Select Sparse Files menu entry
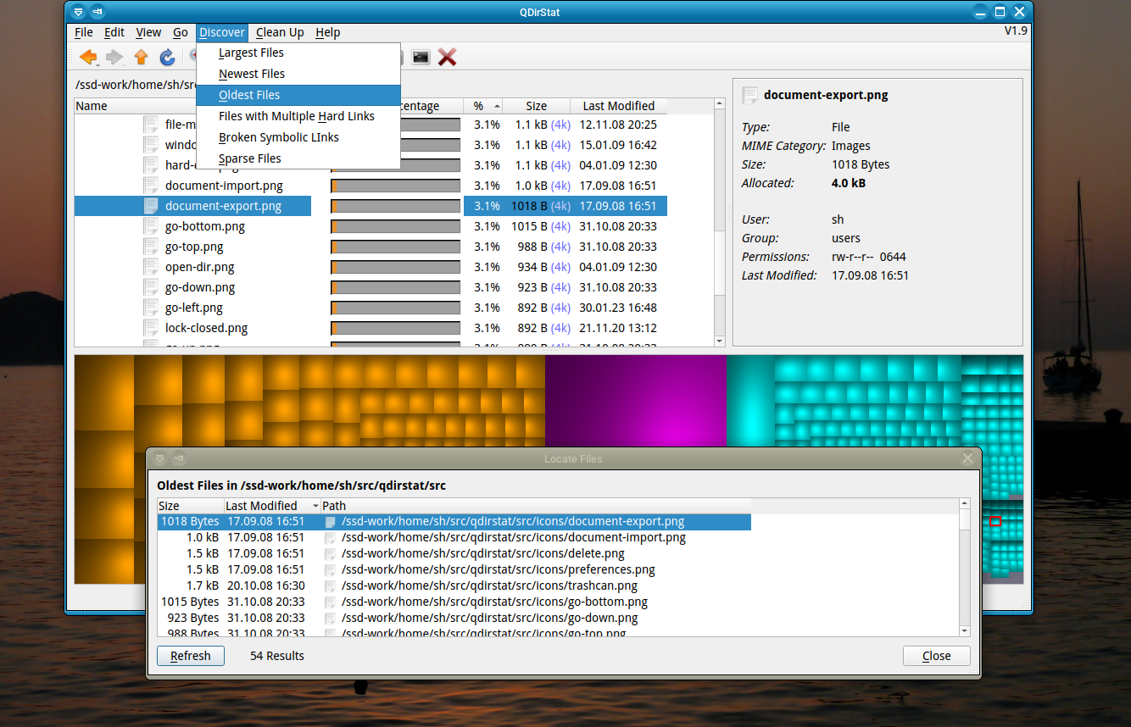Screen dimensions: 1131x727 [x=298, y=158]
